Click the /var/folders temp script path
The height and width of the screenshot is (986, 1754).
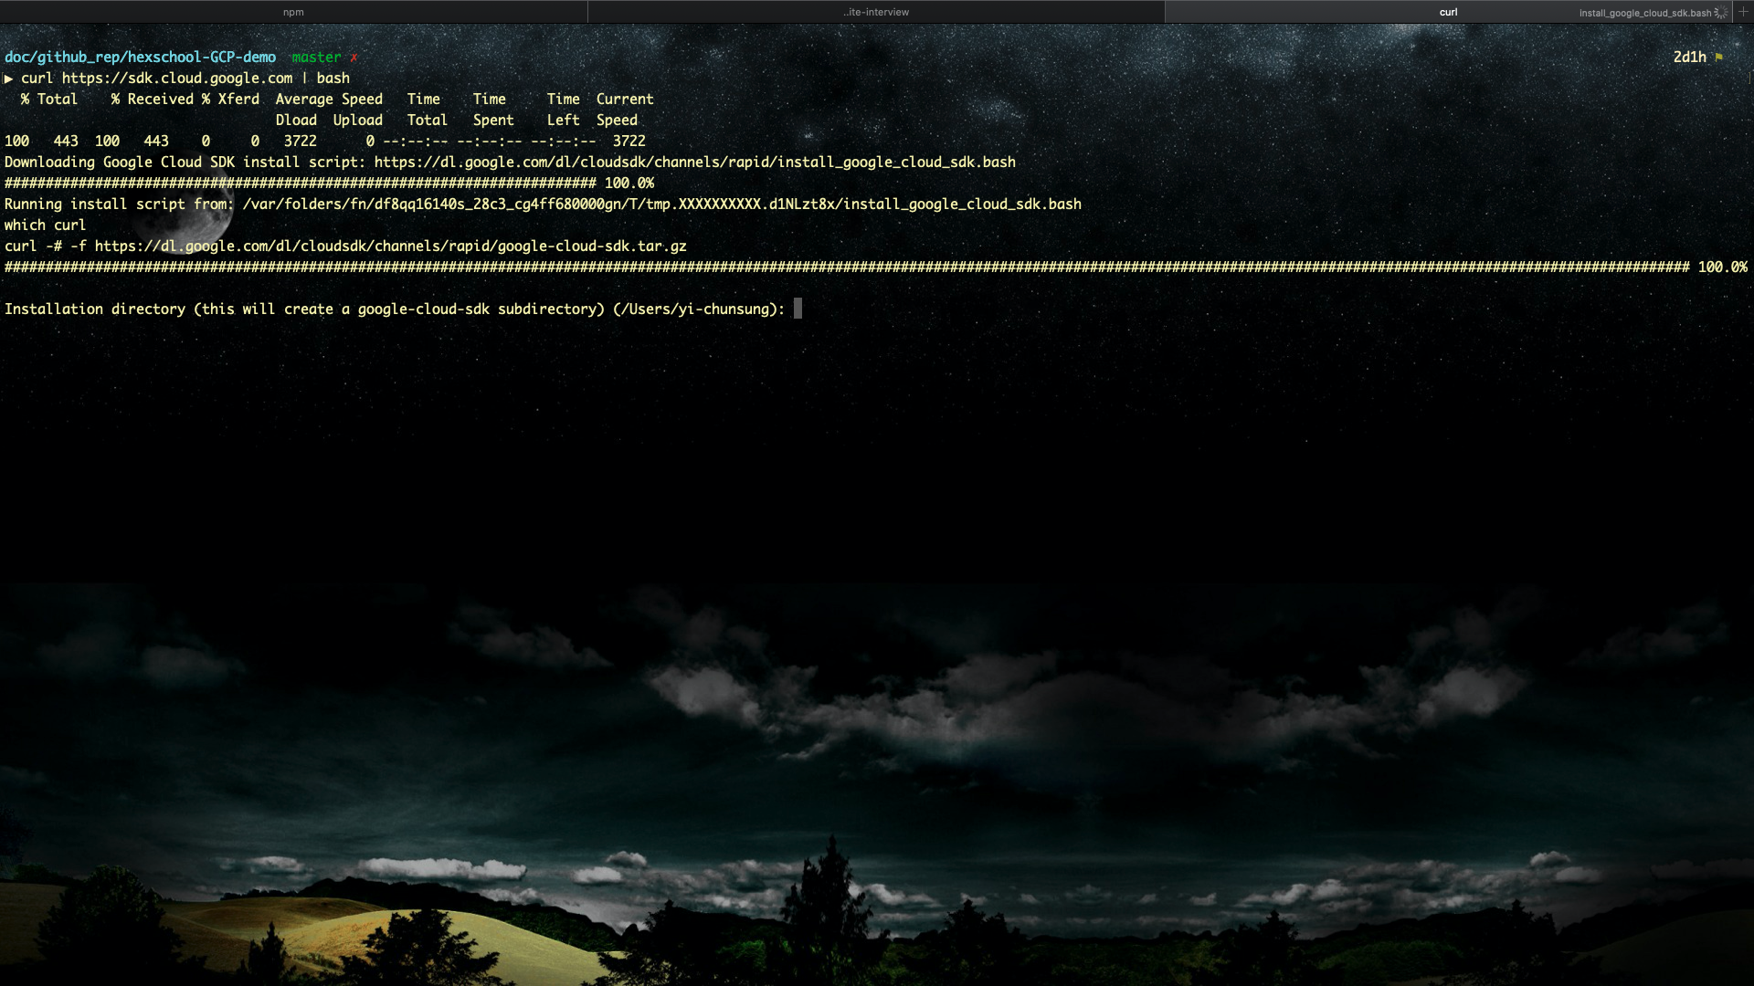coord(661,205)
